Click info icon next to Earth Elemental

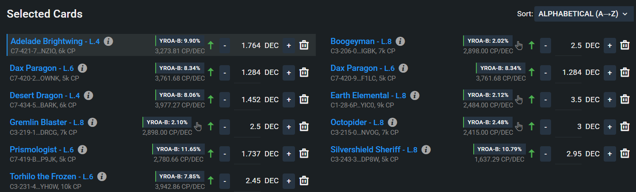point(414,96)
